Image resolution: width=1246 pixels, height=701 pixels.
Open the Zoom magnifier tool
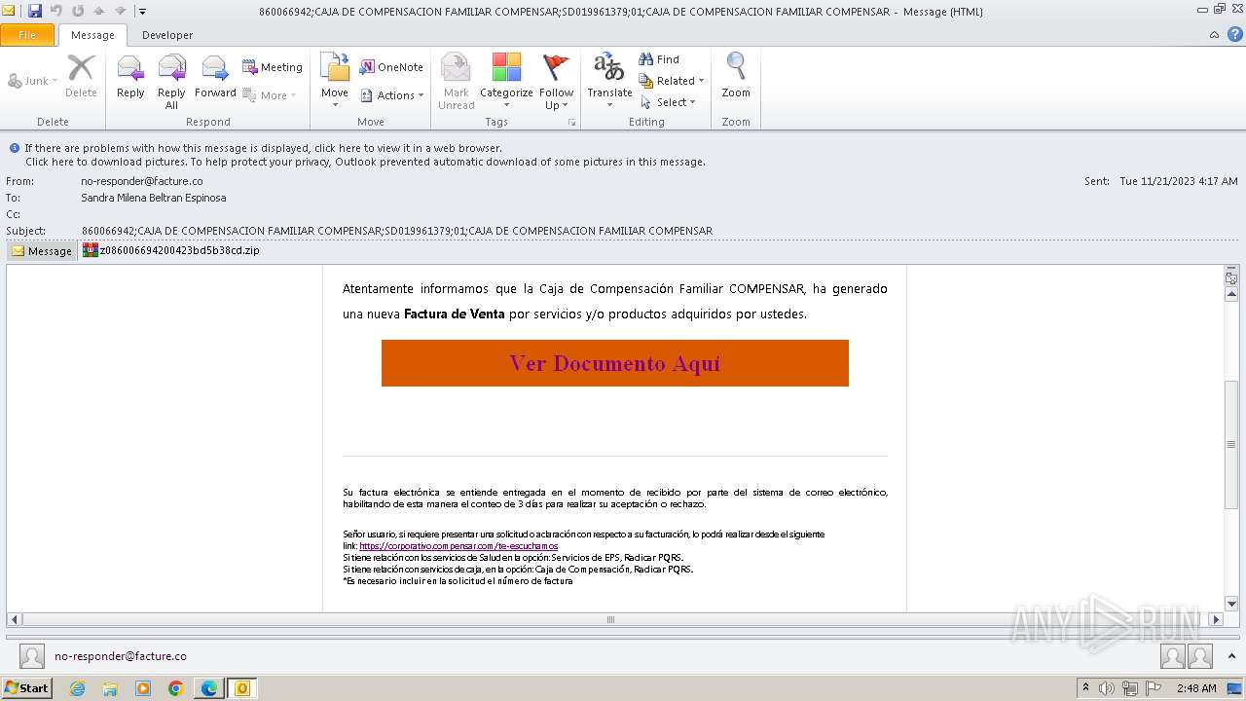coord(736,77)
